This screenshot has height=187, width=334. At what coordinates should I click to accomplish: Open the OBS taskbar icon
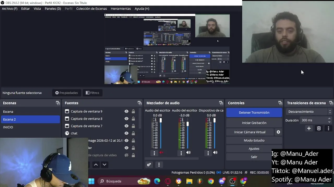pyautogui.click(x=232, y=181)
